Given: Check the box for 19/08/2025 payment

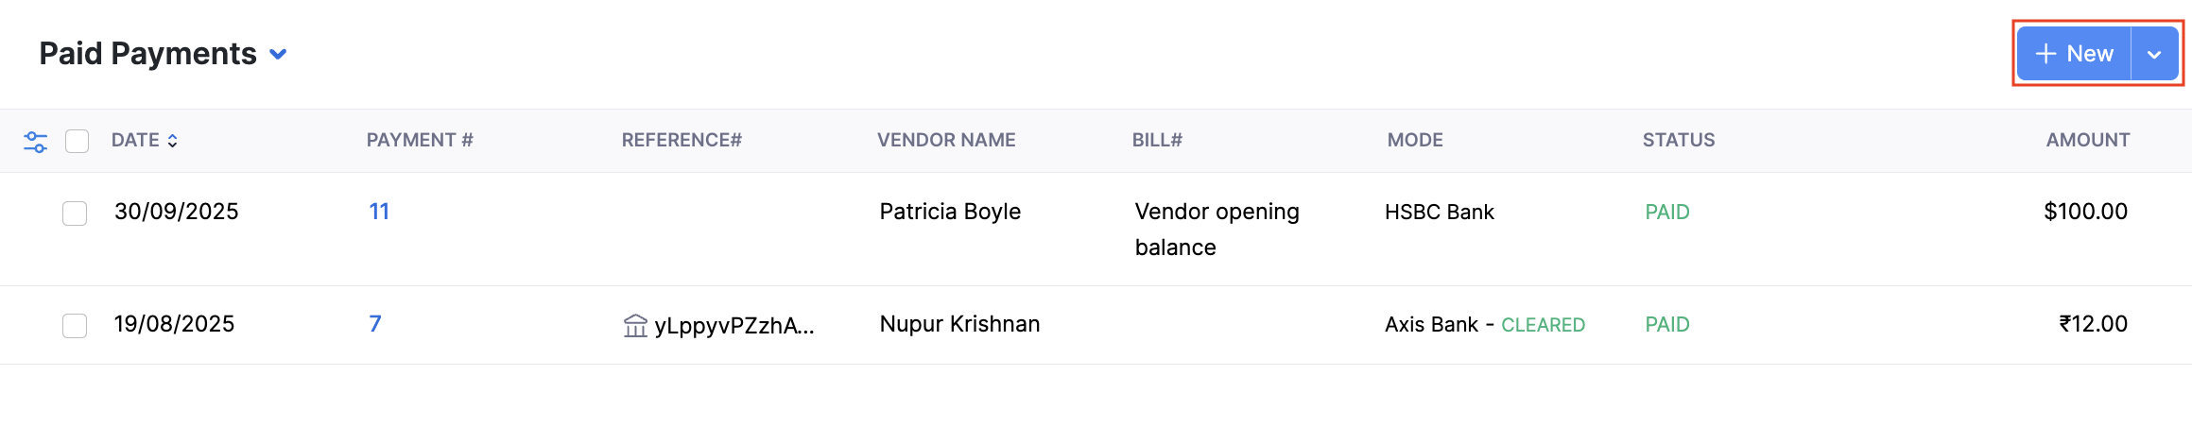Looking at the screenshot, I should 75,326.
